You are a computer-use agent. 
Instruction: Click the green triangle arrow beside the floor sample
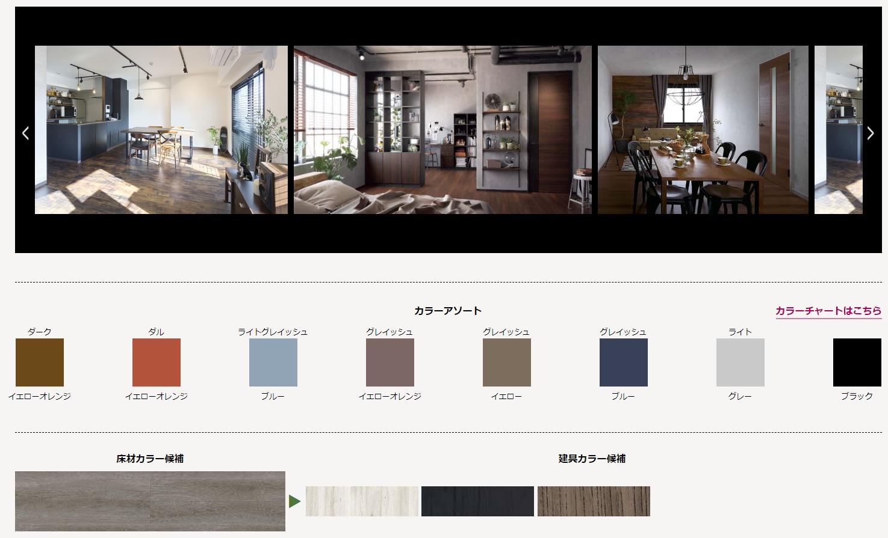click(294, 501)
